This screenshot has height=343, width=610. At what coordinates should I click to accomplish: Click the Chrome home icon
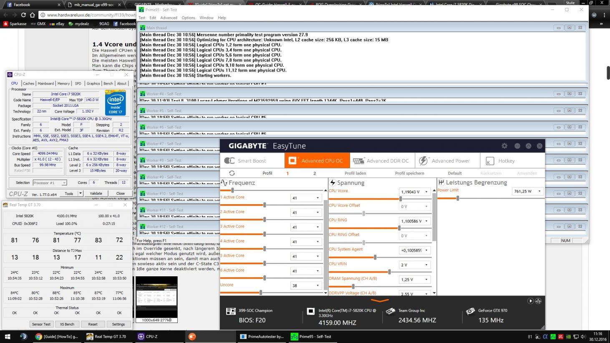coord(33,15)
